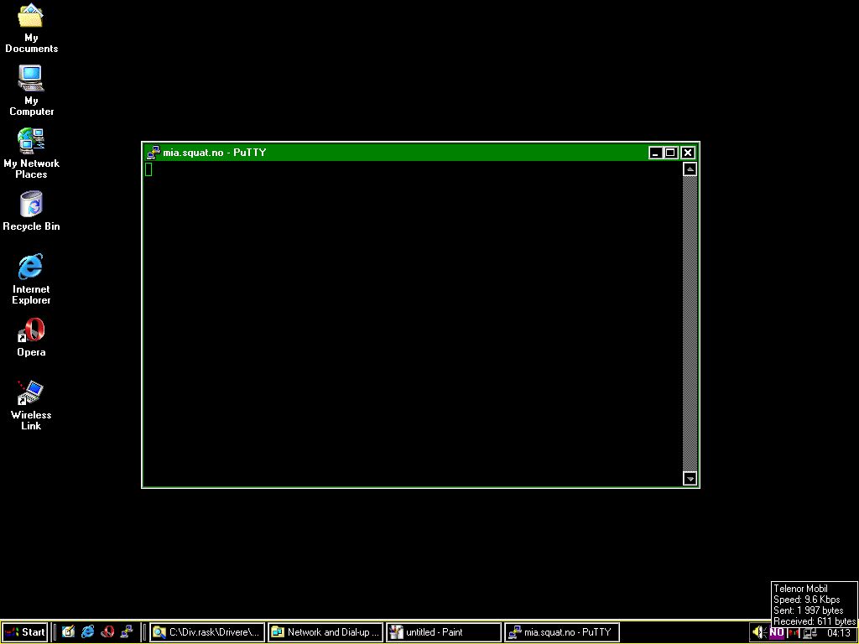Launch Internet Explorer from quick launch
Viewport: 859px width, 644px height.
pos(87,632)
